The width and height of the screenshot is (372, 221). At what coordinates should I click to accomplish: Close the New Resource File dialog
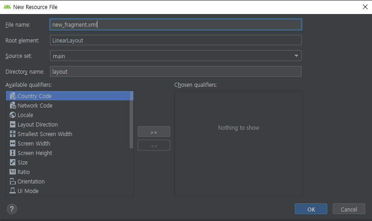coord(365,7)
